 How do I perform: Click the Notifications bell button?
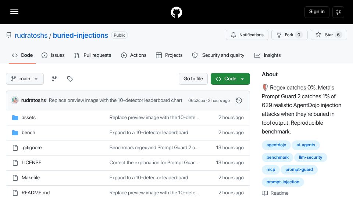[247, 35]
